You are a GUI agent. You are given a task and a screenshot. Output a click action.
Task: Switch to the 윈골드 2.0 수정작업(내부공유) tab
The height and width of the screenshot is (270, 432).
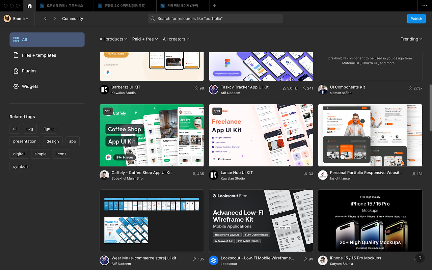point(125,6)
